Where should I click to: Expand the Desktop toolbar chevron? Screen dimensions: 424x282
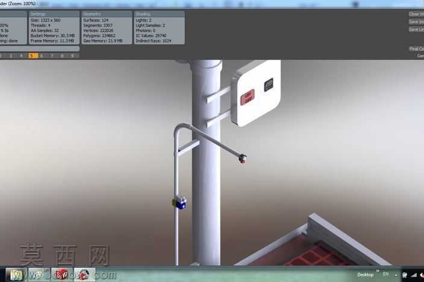tap(378, 271)
